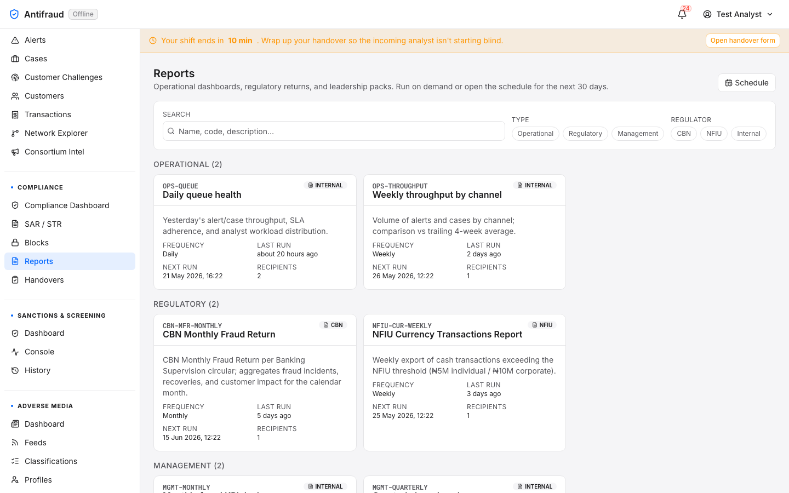Toggle the CBN regulator filter chip
The image size is (789, 493).
[684, 134]
